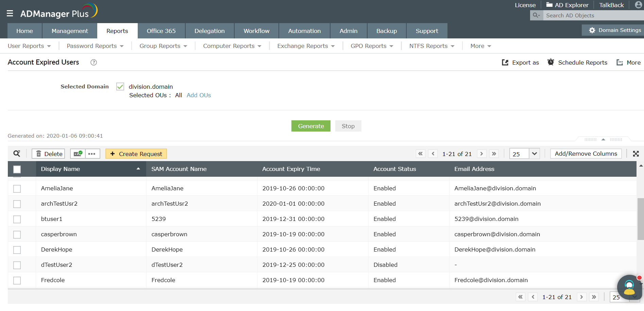Open the search filter in the report grid
This screenshot has height=311, width=644.
tap(16, 153)
